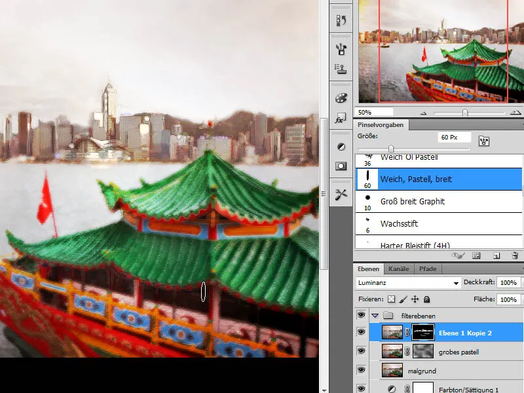
Task: Toggle the brush preview eye icon
Action: (457, 255)
